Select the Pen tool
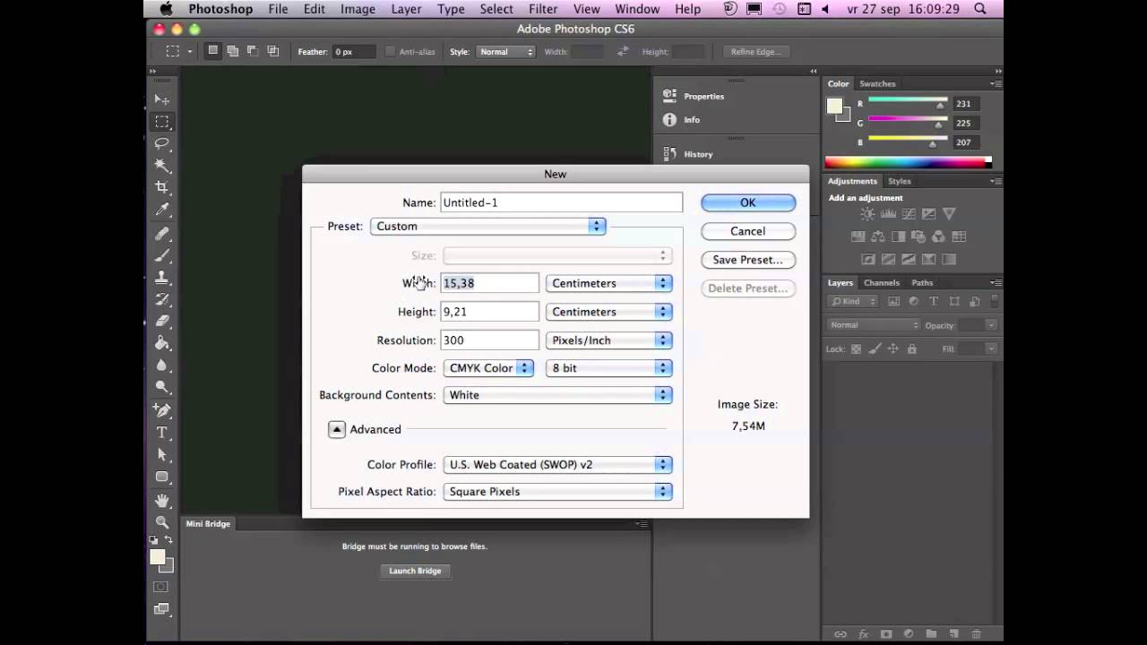Image resolution: width=1147 pixels, height=645 pixels. click(x=162, y=410)
